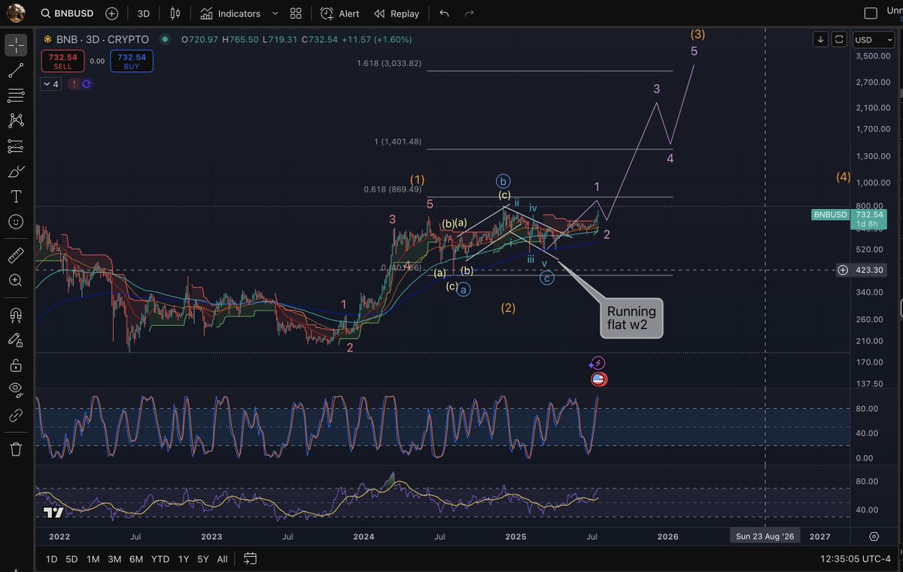The image size is (903, 572).
Task: Click the BNBUSD price label tag
Action: pyautogui.click(x=831, y=215)
